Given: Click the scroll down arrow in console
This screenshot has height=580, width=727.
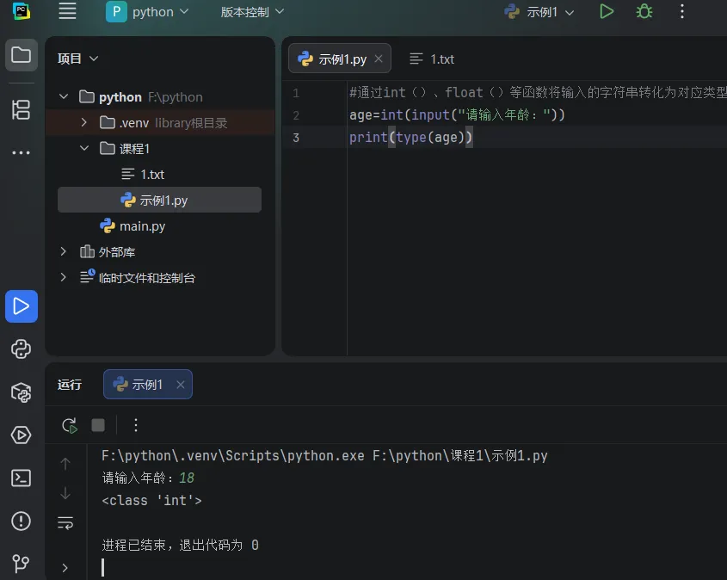Looking at the screenshot, I should click(x=65, y=493).
